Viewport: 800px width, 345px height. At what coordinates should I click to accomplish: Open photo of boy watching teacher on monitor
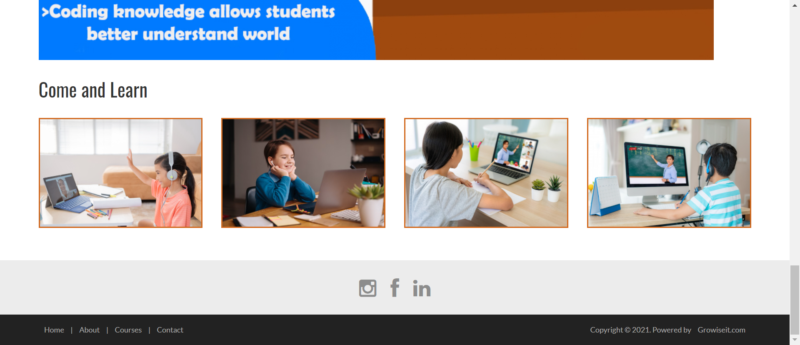tap(669, 173)
